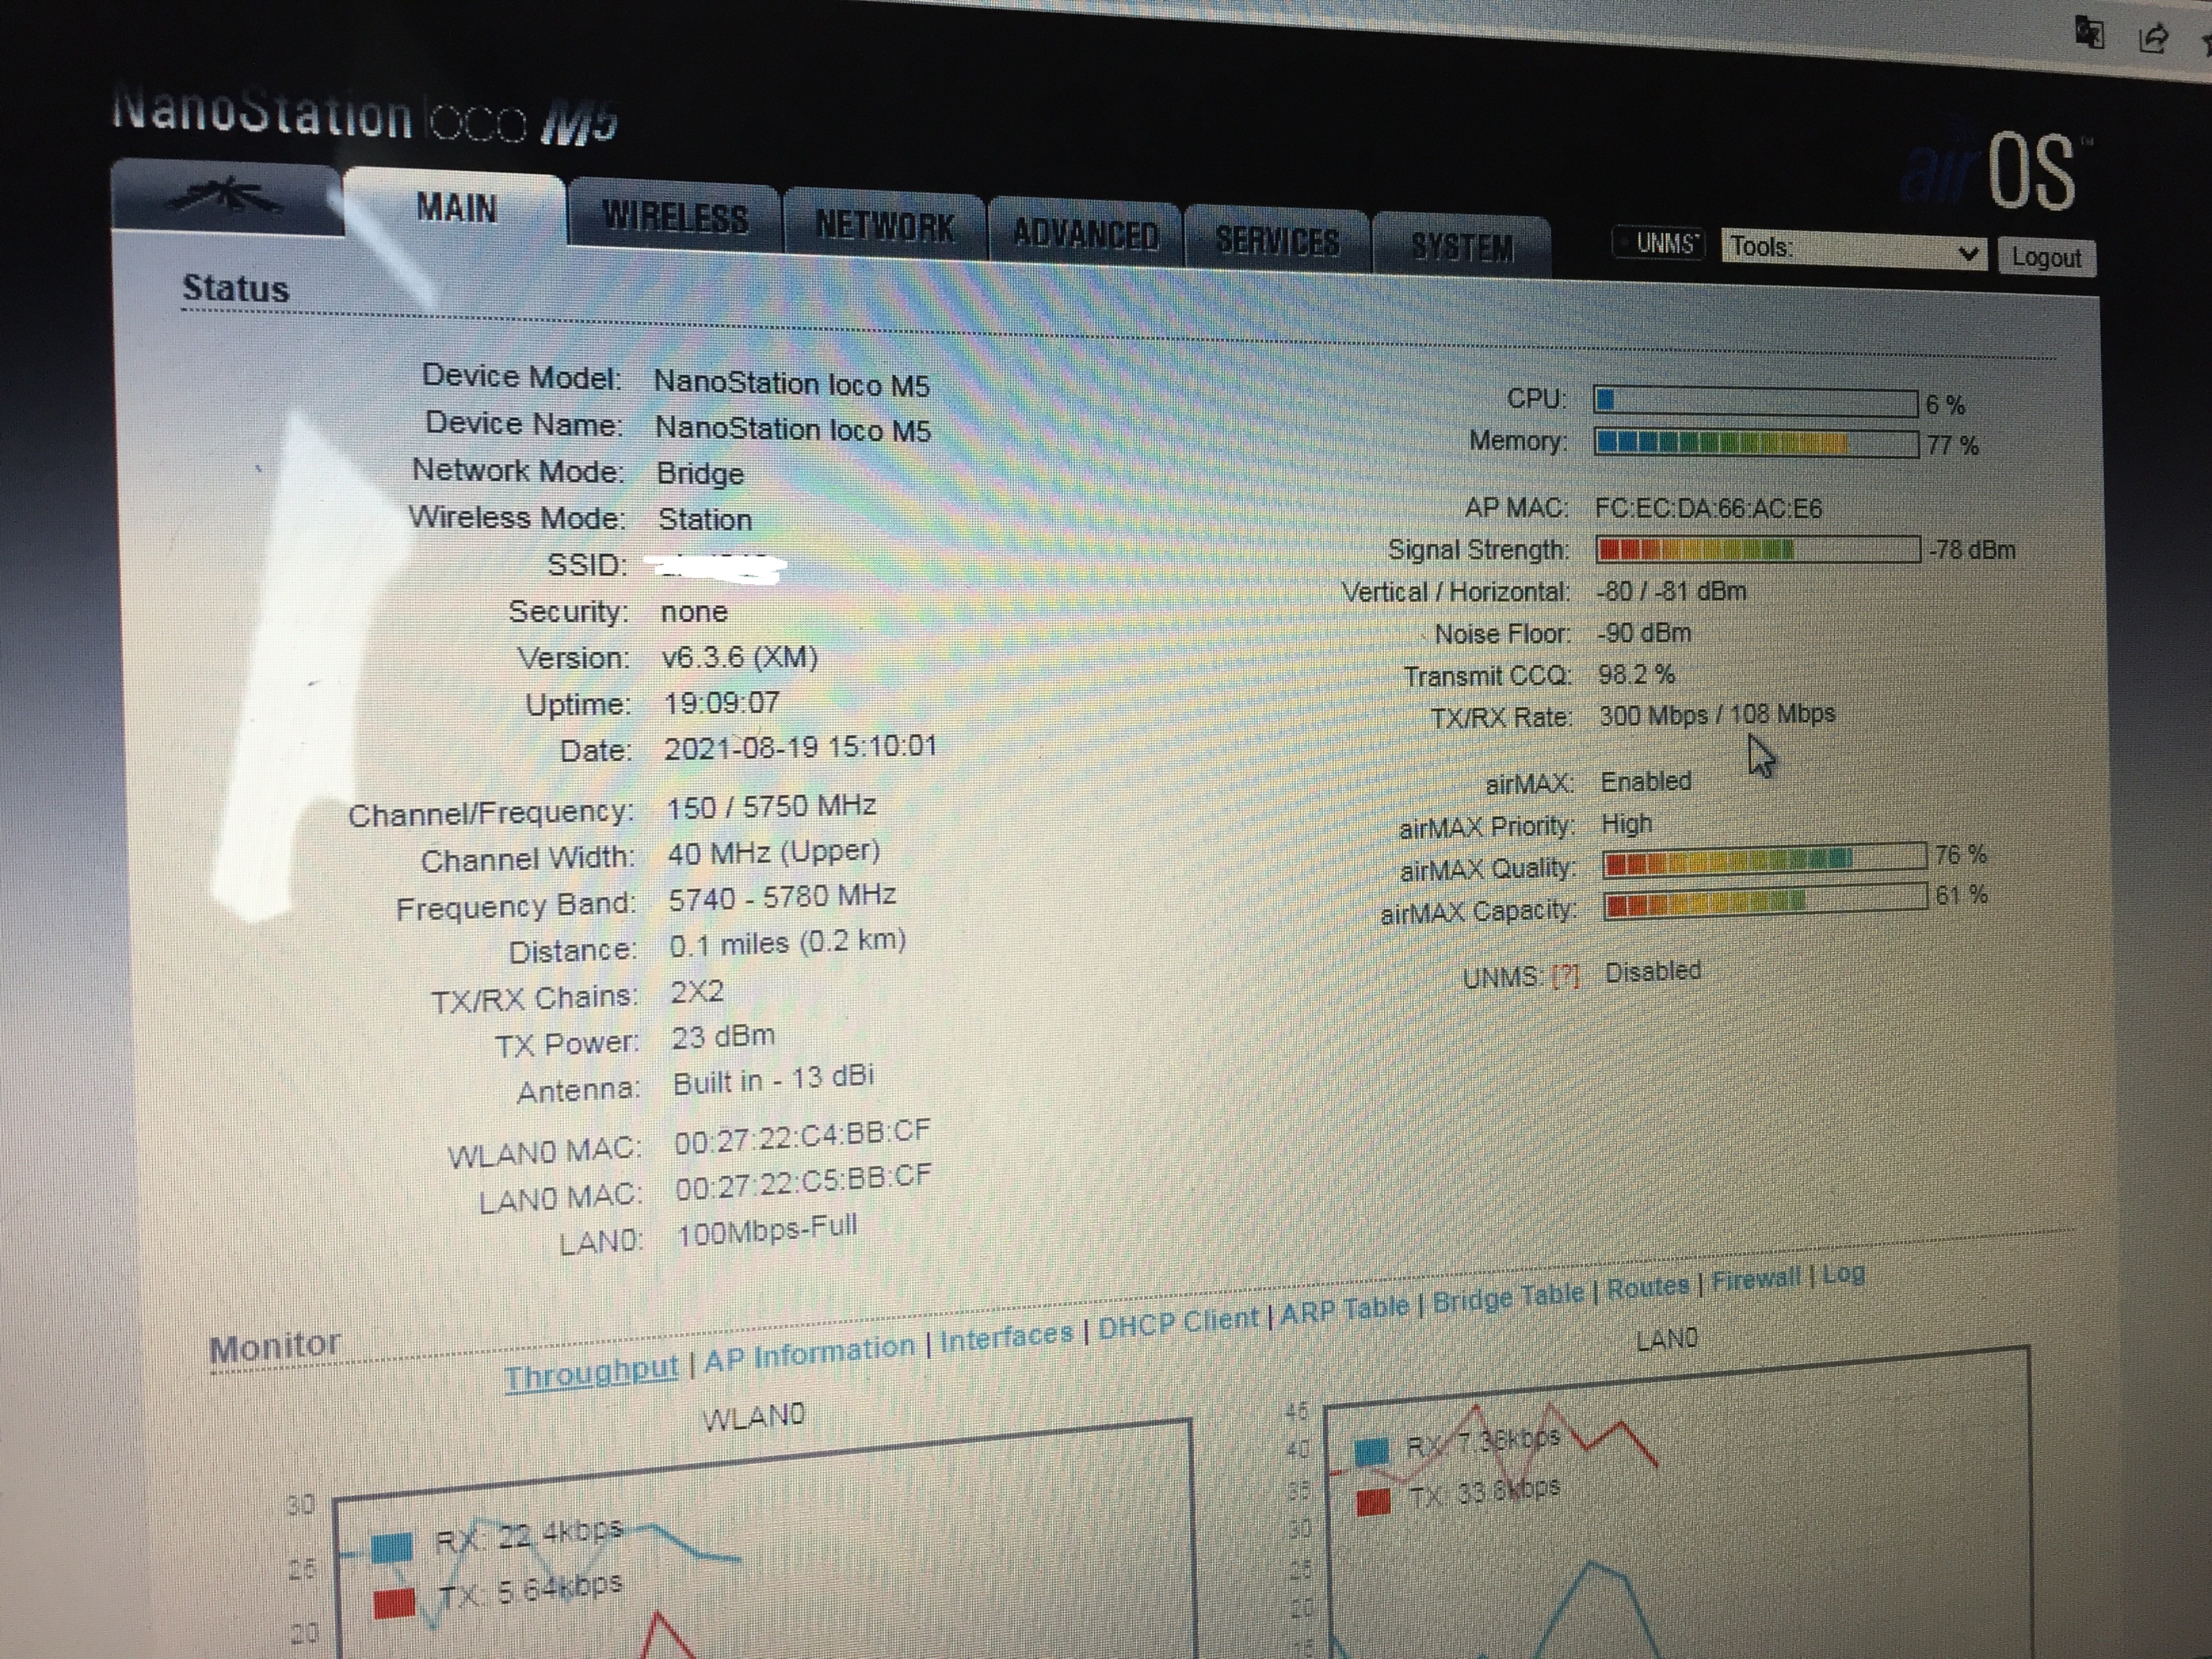Click the Noise Floor value -90 dBm
Viewport: 2212px width, 1659px height.
[1644, 632]
